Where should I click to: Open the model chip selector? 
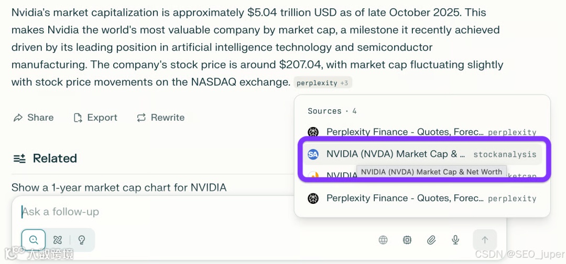(x=407, y=240)
